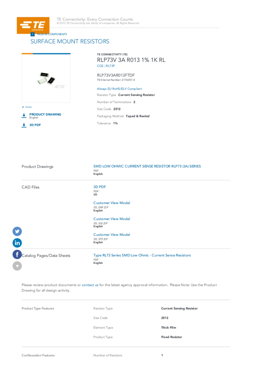Share via the Facebook icon
The height and width of the screenshot is (369, 261).
17,254
